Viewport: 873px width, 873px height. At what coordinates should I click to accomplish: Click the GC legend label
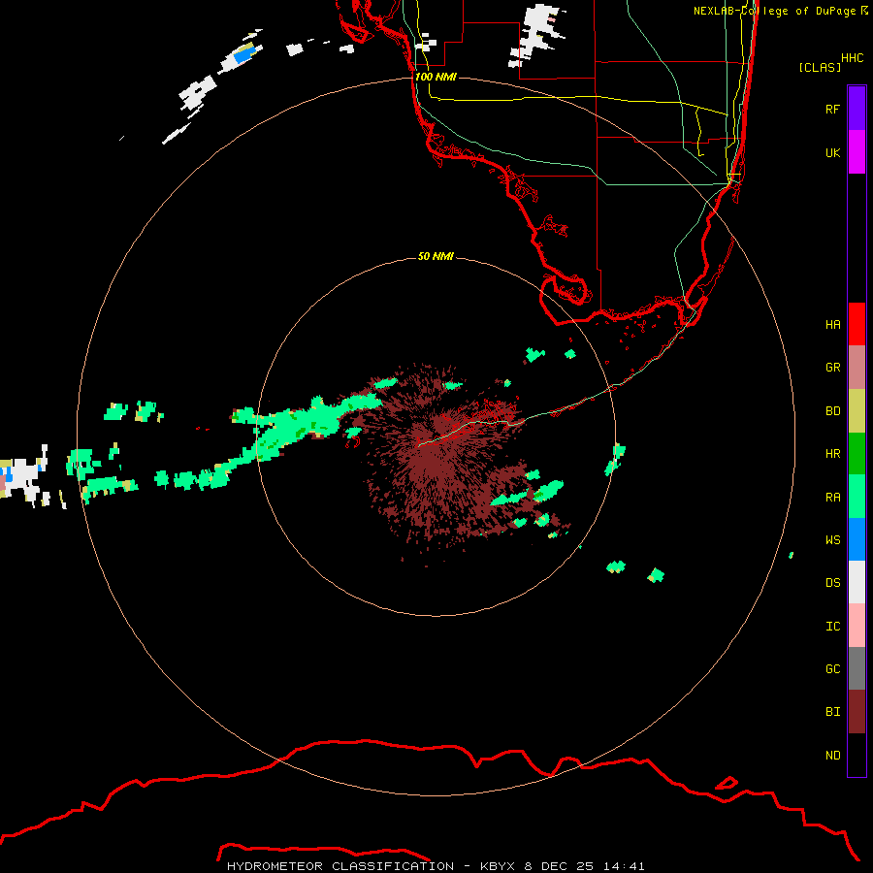833,668
